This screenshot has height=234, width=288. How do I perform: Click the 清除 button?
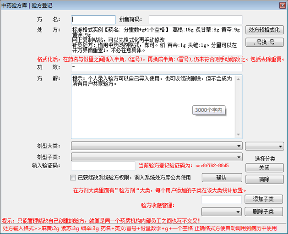pos(265,179)
